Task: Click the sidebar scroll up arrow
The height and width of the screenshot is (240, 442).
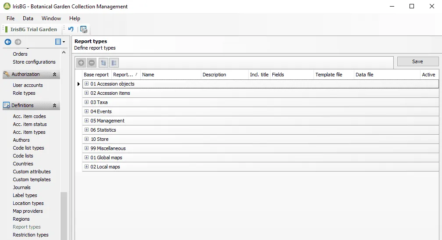Action: point(64,53)
